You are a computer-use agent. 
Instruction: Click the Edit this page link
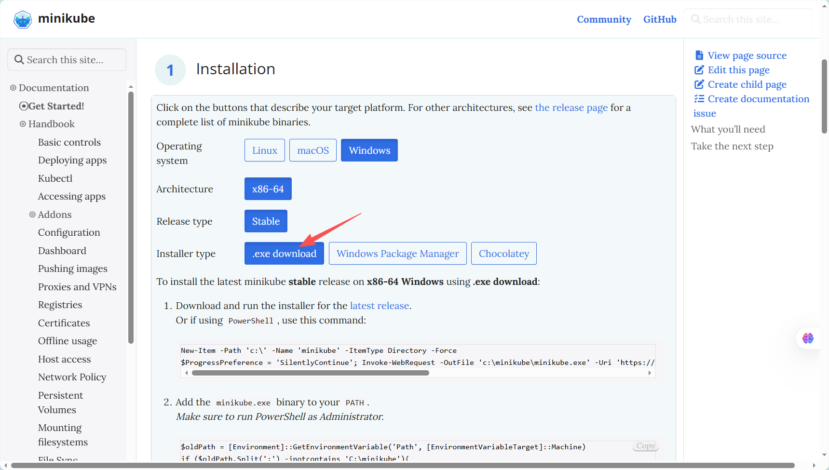pyautogui.click(x=739, y=70)
